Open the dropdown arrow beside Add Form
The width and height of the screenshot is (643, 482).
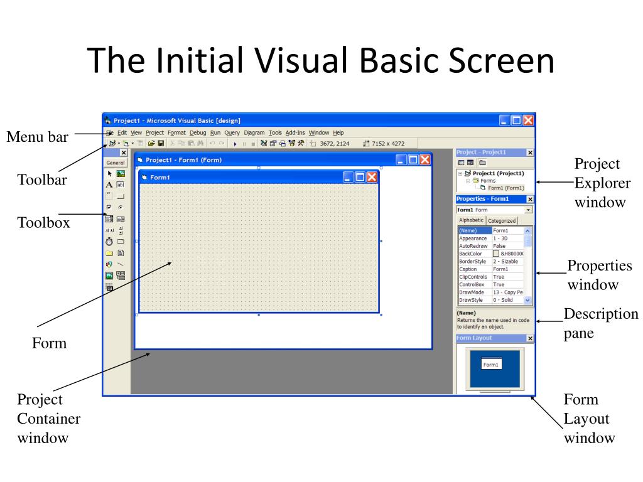pos(133,144)
